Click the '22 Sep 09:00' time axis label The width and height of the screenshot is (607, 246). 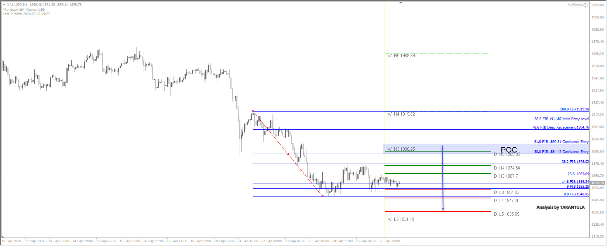click(271, 241)
